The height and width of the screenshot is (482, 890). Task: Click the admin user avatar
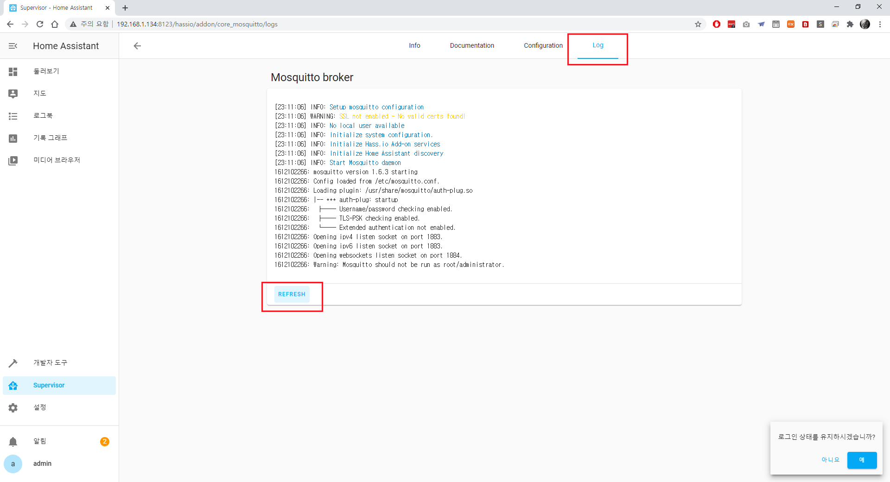tap(13, 464)
